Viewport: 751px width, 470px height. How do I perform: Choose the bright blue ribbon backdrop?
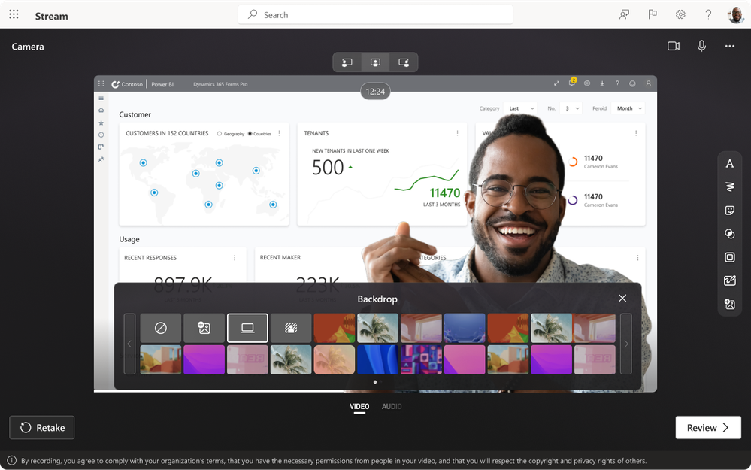[x=377, y=359]
